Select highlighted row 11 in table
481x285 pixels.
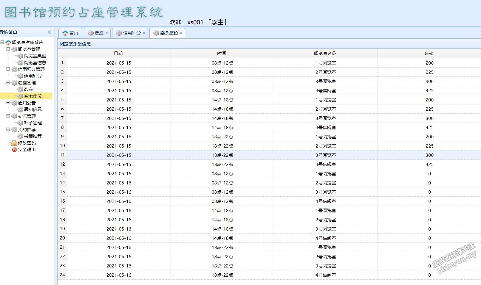pos(269,155)
